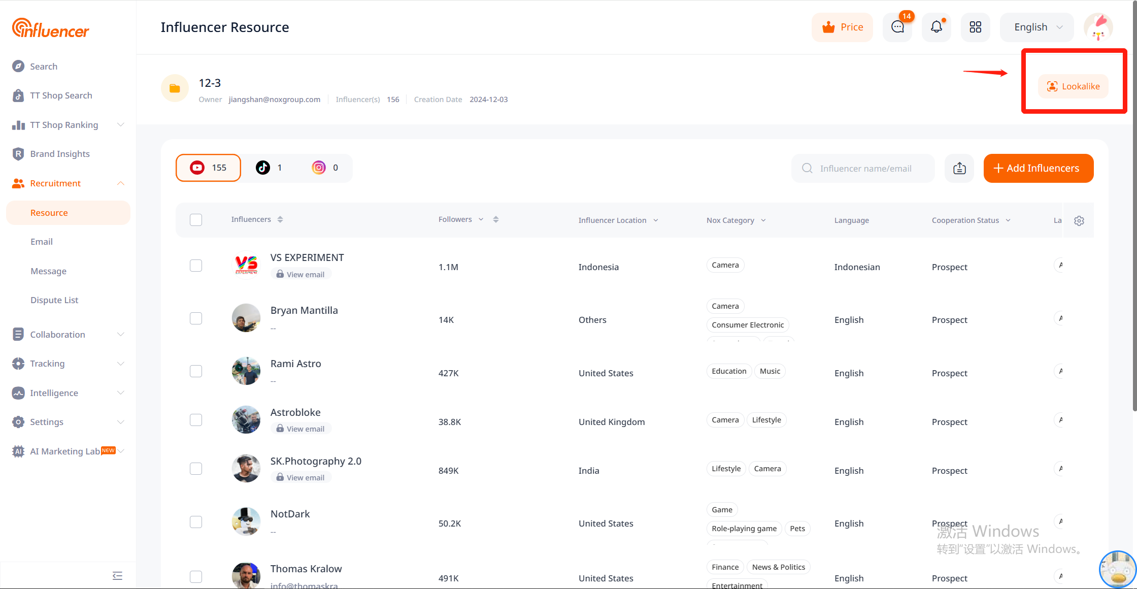Click the notification bell icon

click(936, 27)
